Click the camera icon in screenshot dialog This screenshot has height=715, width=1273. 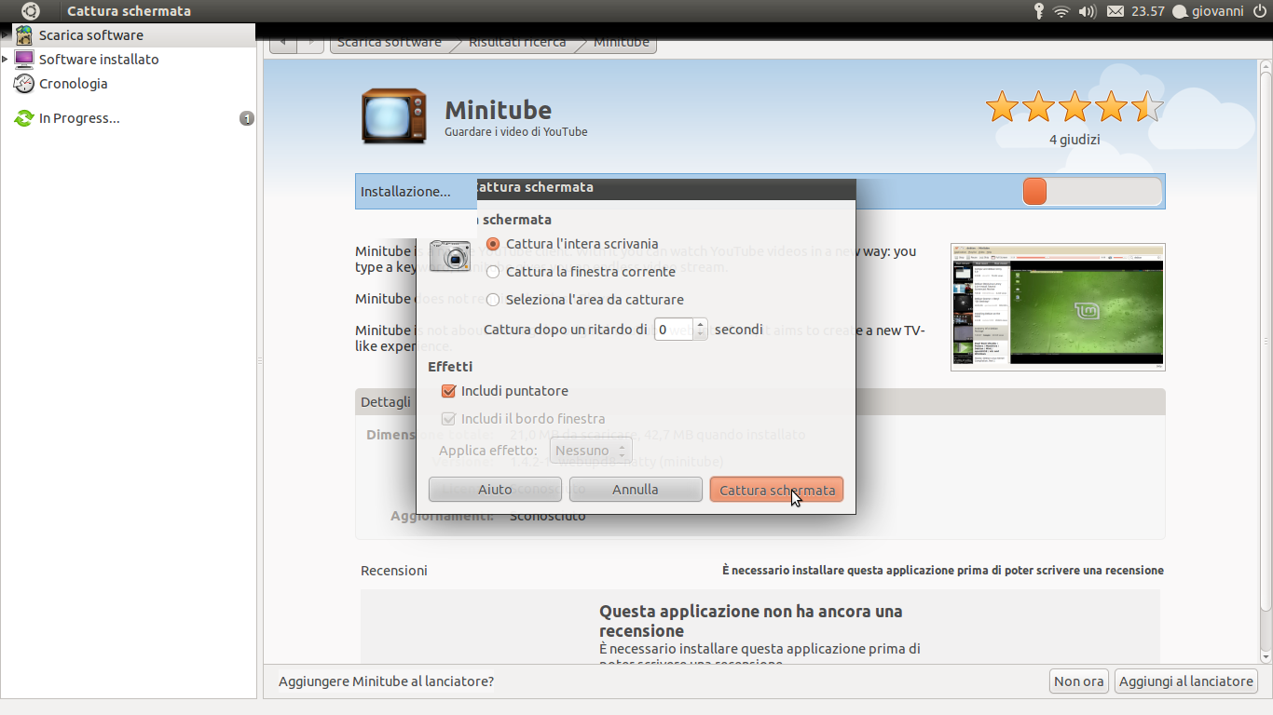coord(450,255)
